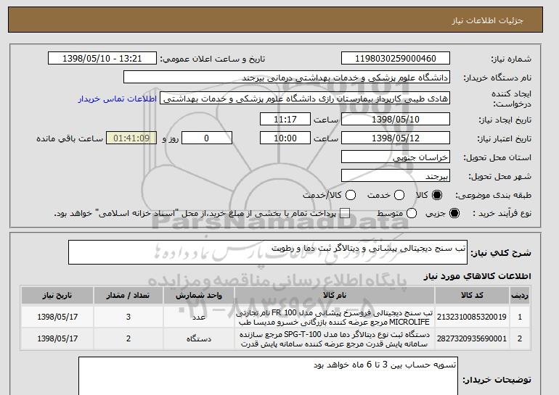The height and width of the screenshot is (395, 559).
Task: Click the شماره نیاز field 1198030259000460
Action: (x=396, y=59)
